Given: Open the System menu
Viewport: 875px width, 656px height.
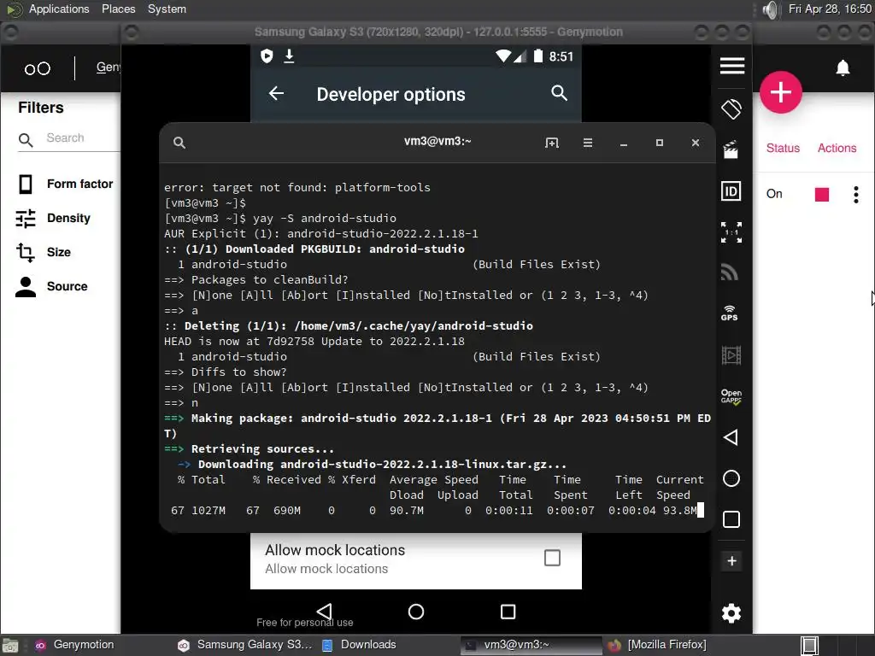Looking at the screenshot, I should click(167, 9).
